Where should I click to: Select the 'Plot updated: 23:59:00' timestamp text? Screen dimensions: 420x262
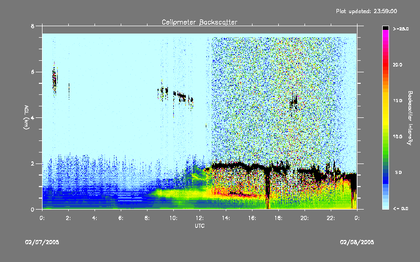click(366, 11)
